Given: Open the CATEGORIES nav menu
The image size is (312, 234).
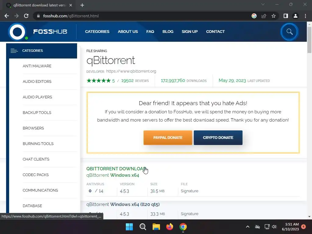Looking at the screenshot, I should click(x=97, y=32).
